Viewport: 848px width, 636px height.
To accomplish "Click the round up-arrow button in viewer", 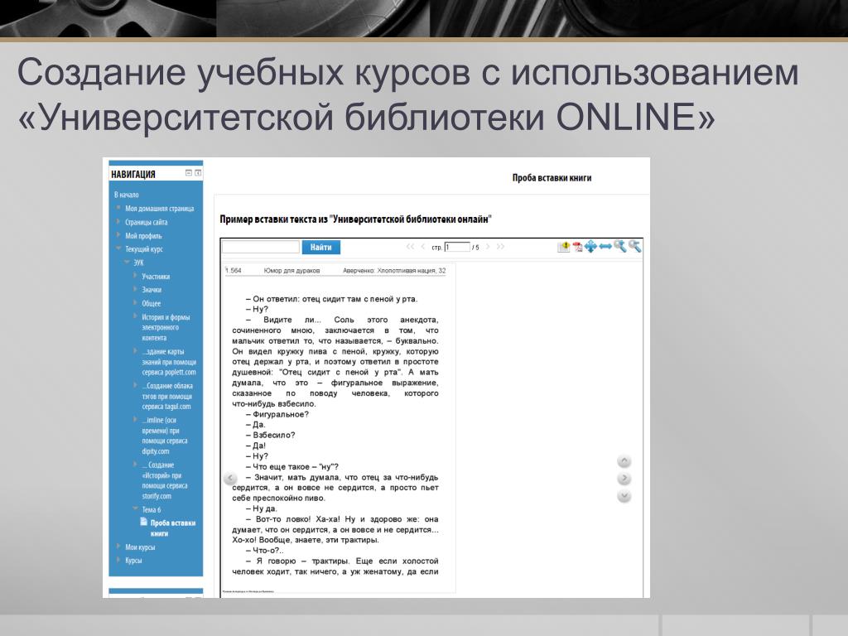I will pyautogui.click(x=624, y=460).
